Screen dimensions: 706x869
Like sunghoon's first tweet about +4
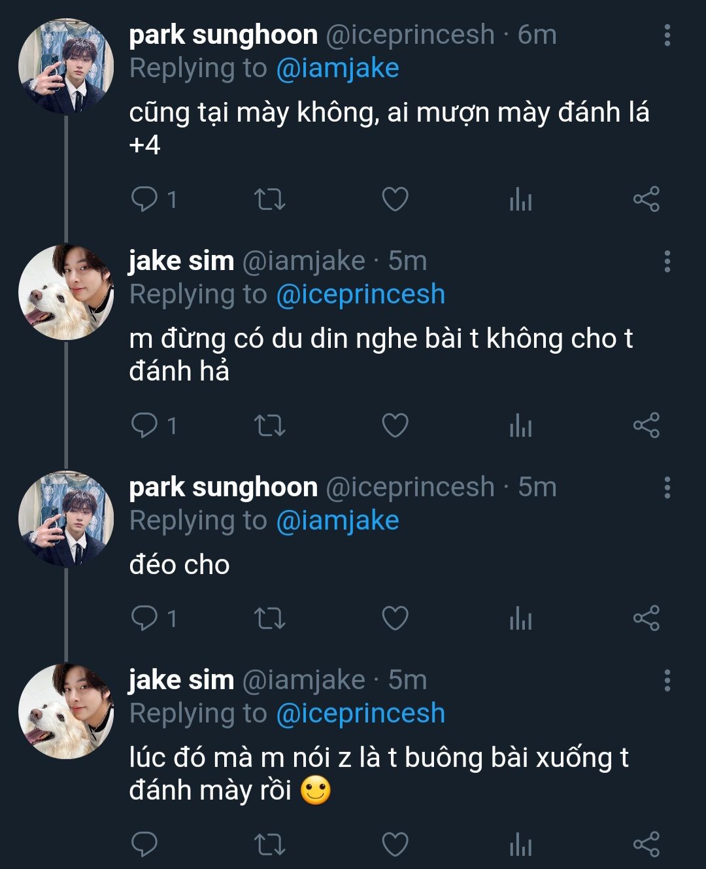(x=395, y=199)
